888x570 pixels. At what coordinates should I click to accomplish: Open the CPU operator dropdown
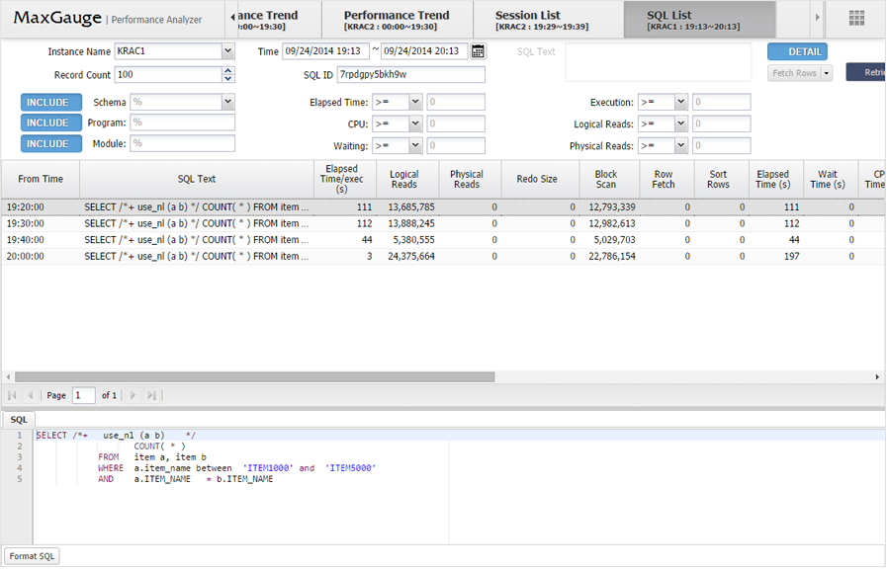pos(415,123)
